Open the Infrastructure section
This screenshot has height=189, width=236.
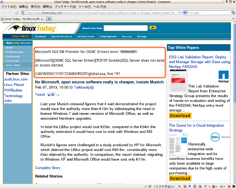coord(86,37)
